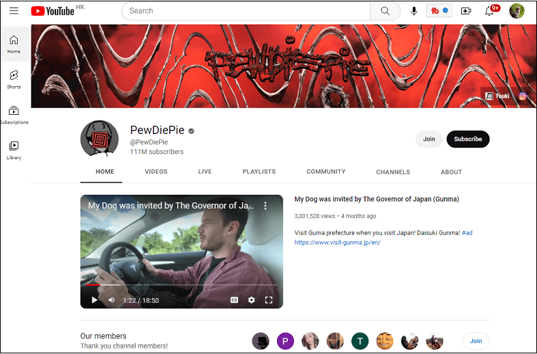Screen dimensions: 537x354
Task: Switch to the ABOUT tab
Action: [452, 172]
